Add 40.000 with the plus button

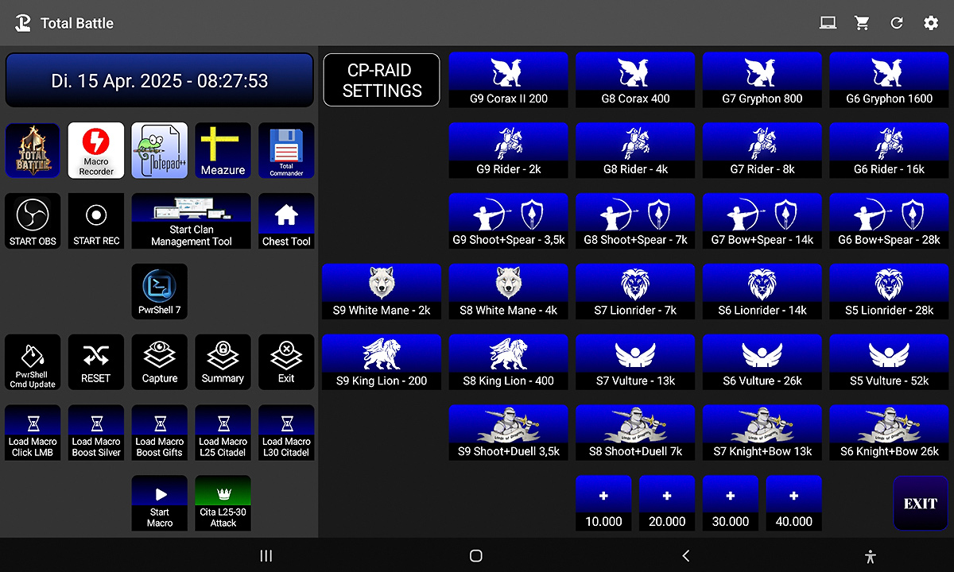pyautogui.click(x=793, y=503)
